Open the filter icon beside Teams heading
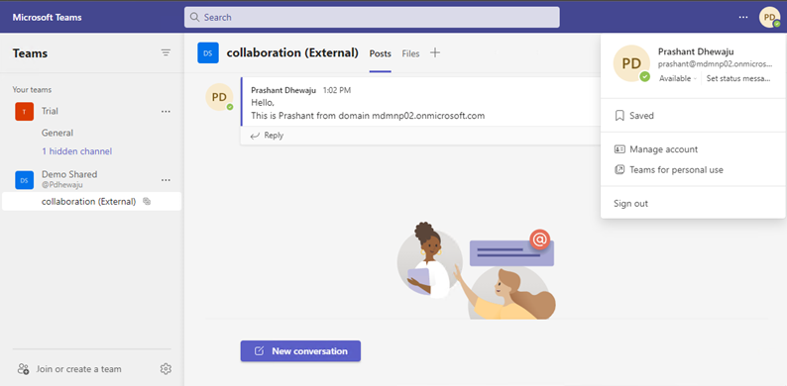The height and width of the screenshot is (386, 787). [166, 52]
